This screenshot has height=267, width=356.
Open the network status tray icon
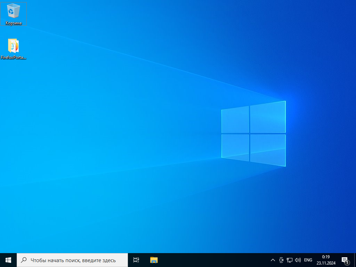[289, 260]
